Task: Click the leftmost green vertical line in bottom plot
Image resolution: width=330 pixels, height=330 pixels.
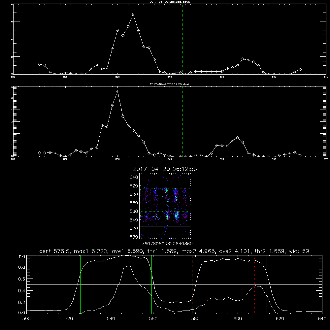Action: pyautogui.click(x=80, y=284)
